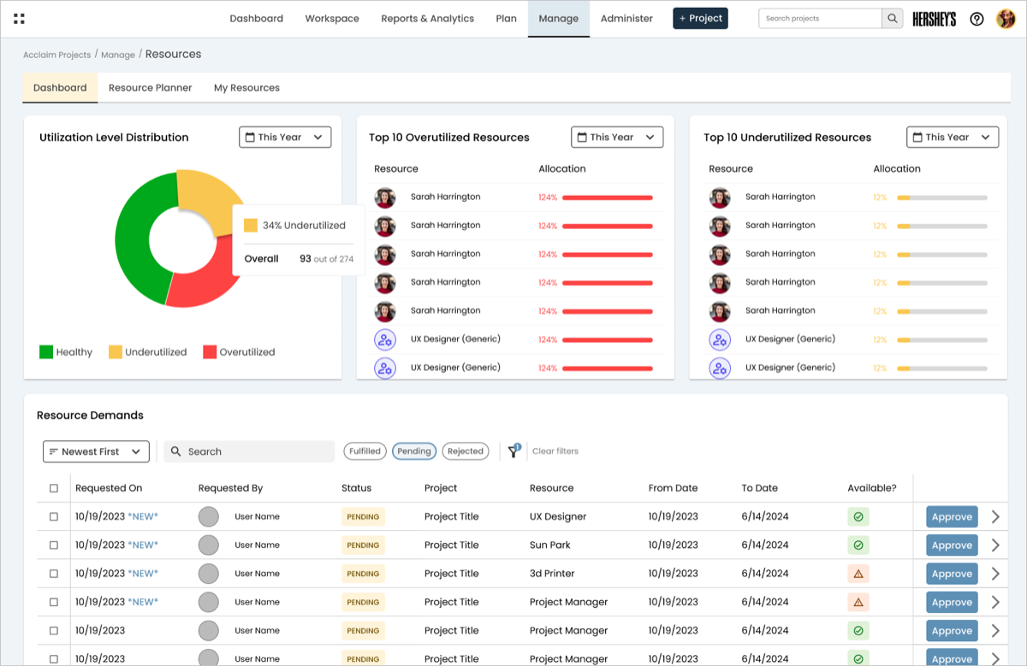1027x666 pixels.
Task: Click the Resource Demands search field
Action: pos(249,451)
